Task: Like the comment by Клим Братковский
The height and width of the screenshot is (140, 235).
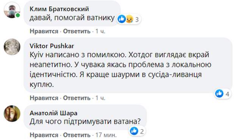Action: [44, 31]
